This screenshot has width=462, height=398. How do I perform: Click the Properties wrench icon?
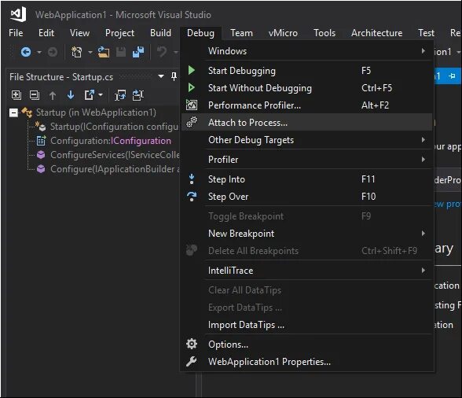(x=192, y=361)
